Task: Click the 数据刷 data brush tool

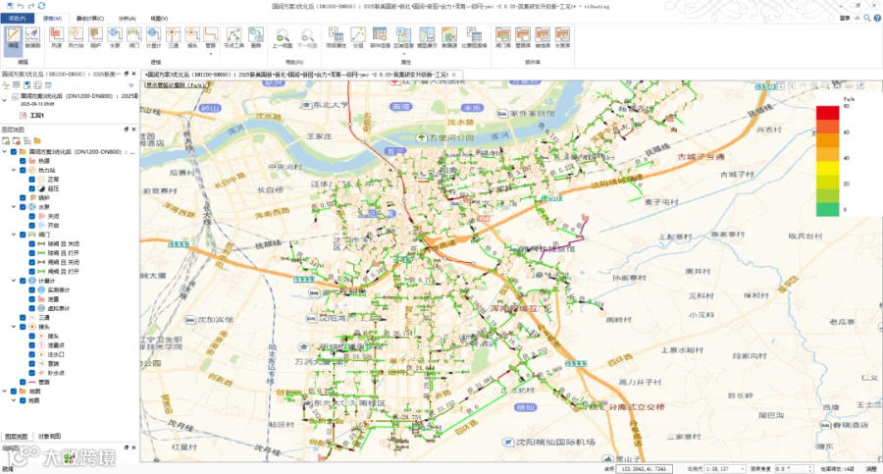Action: [x=32, y=37]
